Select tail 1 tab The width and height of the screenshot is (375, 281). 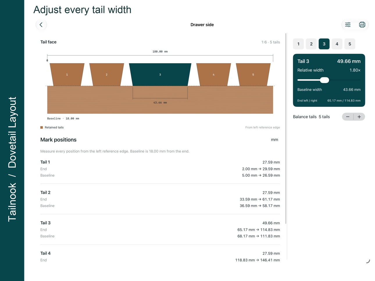298,44
